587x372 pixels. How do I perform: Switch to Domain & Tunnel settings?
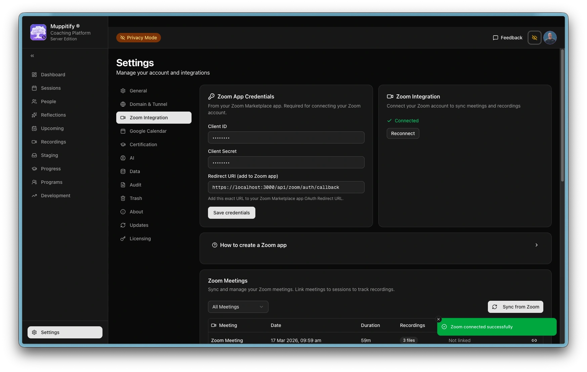pos(148,104)
